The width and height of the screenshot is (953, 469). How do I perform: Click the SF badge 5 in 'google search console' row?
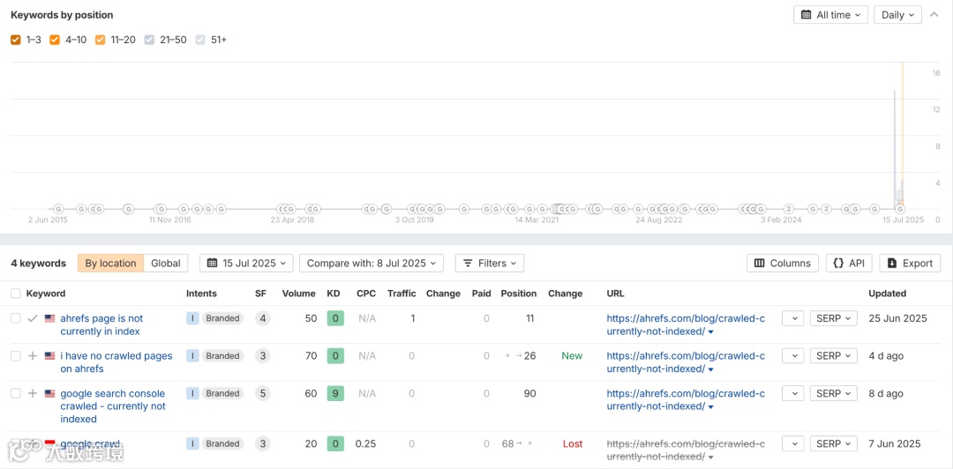coord(263,394)
